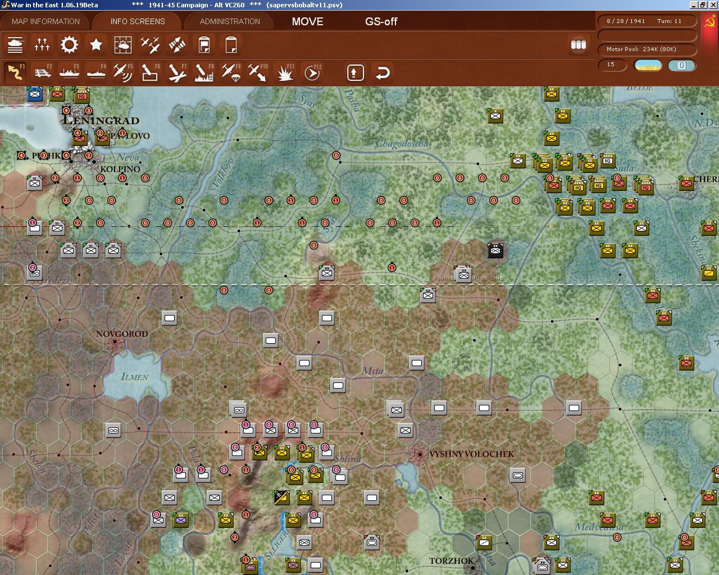The width and height of the screenshot is (719, 575).
Task: Select the black unit counter near Finnish move line
Action: pyautogui.click(x=495, y=250)
